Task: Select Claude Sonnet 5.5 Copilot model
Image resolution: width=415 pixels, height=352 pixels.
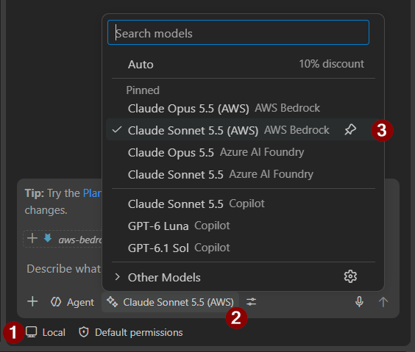Action: 244,204
